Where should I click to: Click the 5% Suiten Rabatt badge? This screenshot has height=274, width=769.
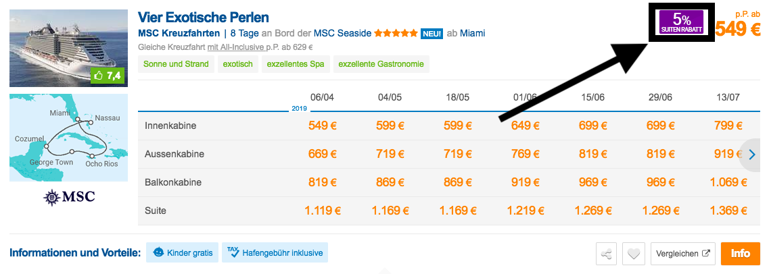pos(681,22)
